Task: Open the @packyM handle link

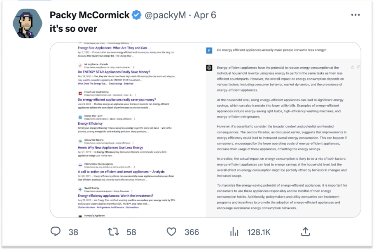Action: point(164,15)
